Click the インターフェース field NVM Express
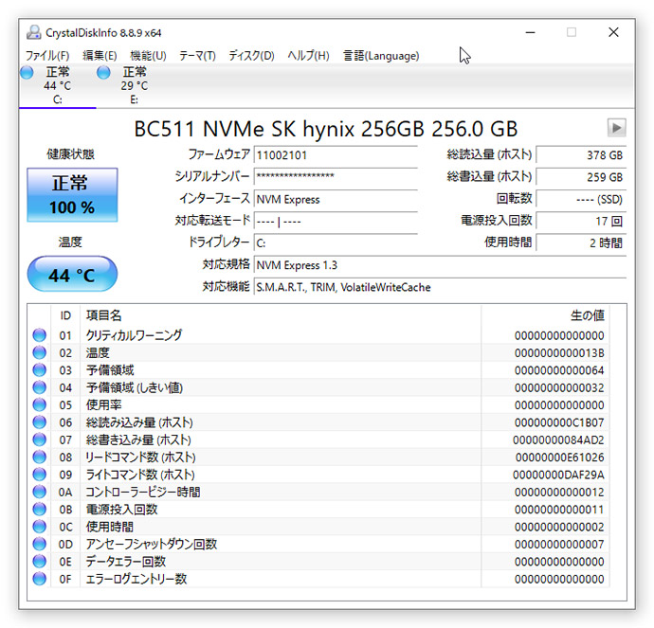 click(x=336, y=199)
